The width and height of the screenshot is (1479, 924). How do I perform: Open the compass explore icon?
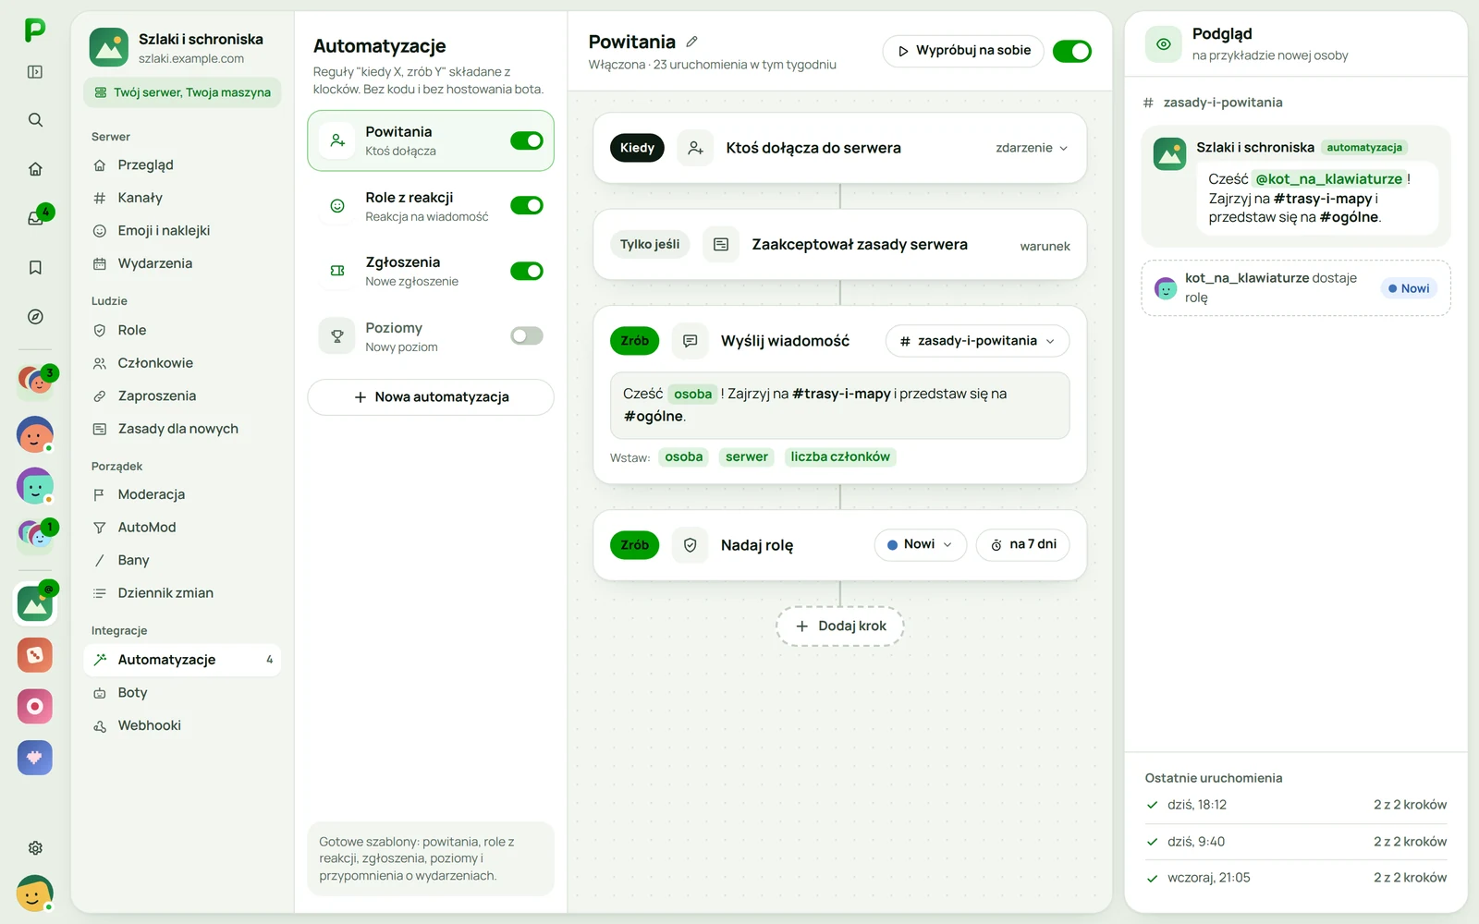point(35,317)
